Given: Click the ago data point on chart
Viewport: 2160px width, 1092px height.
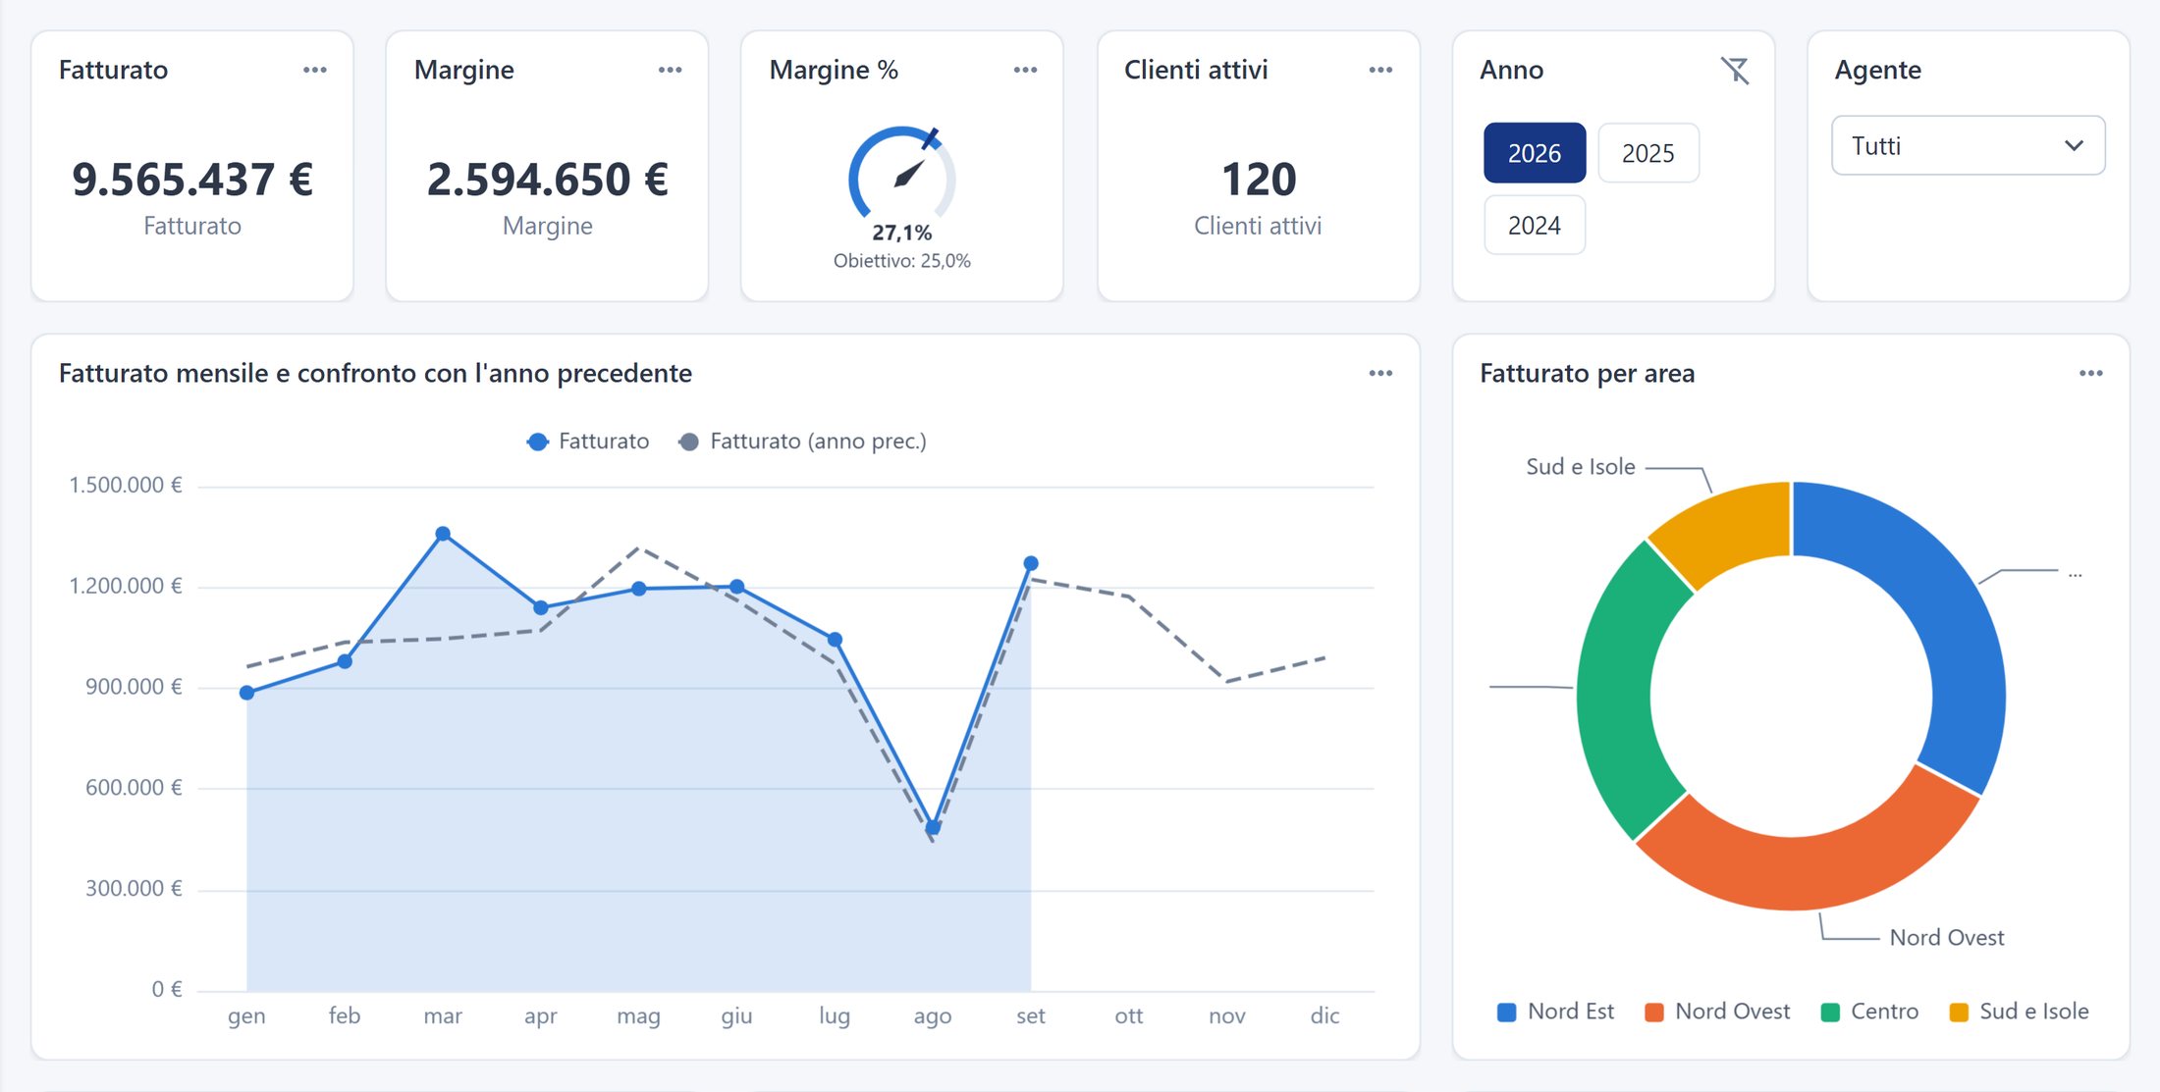Looking at the screenshot, I should coord(933,827).
